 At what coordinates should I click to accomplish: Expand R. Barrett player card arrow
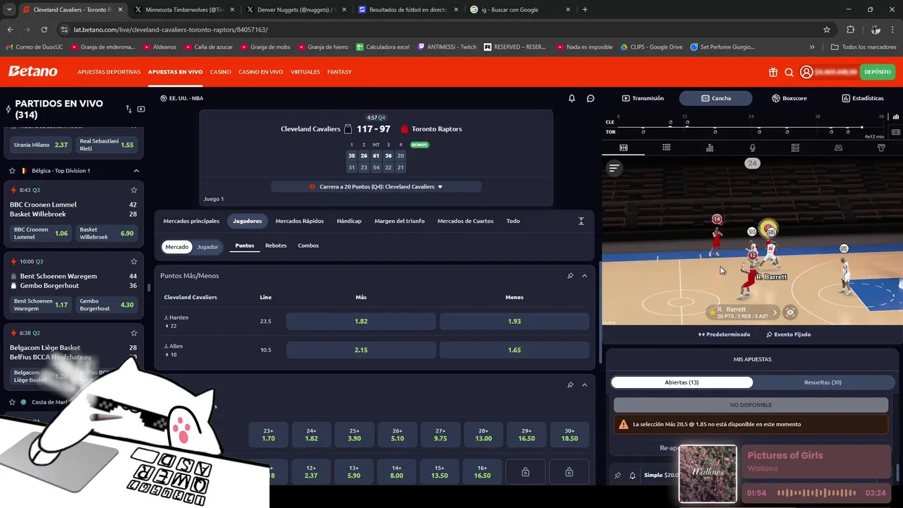[775, 312]
